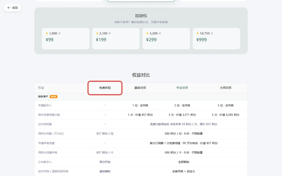Click the lightning icon on the 10,750 点 card
Viewport: 282px width, 176px height.
coord(197,33)
